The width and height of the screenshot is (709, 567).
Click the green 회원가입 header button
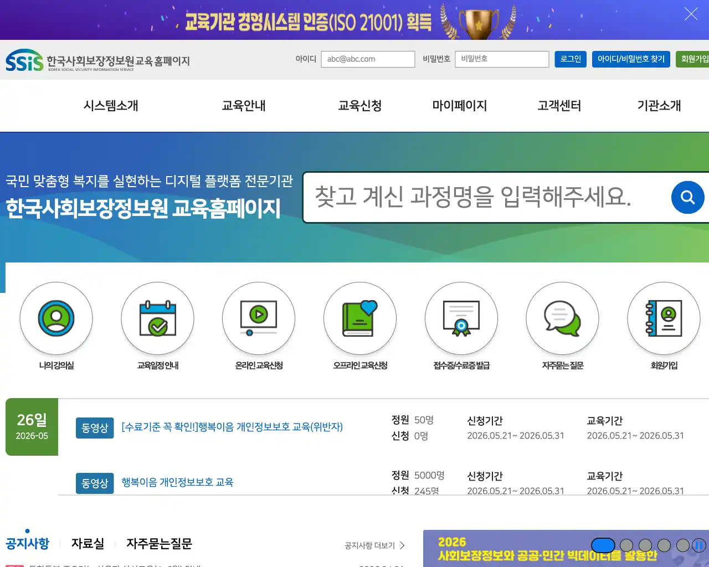693,59
